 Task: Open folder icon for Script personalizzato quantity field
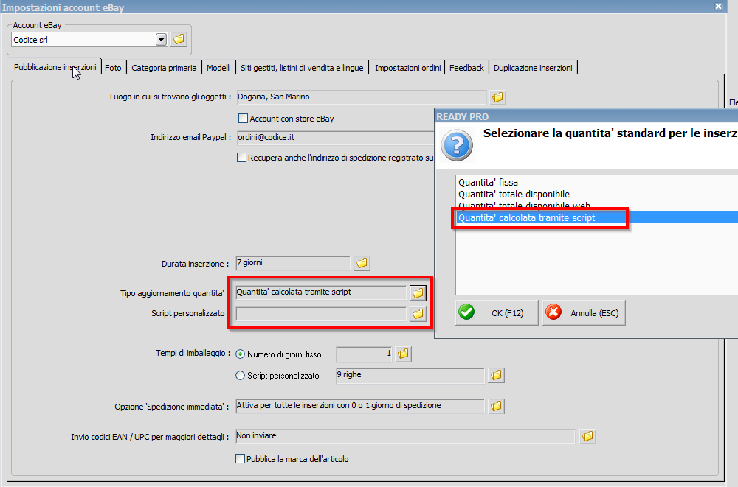tap(418, 314)
